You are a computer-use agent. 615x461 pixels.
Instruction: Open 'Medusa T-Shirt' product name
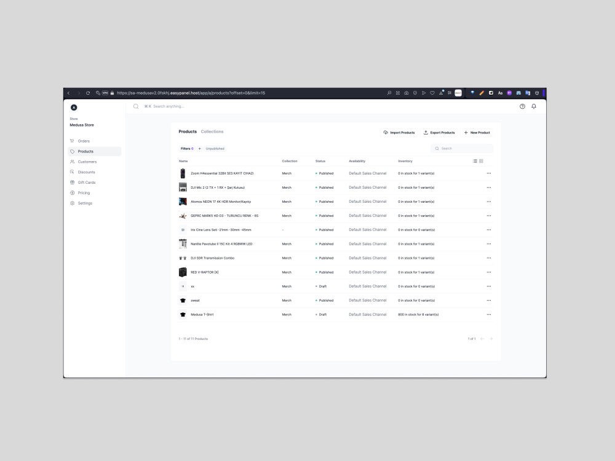point(202,314)
